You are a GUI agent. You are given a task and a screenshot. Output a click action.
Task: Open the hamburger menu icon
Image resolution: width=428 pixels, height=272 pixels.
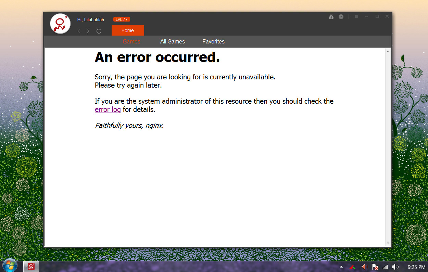(356, 16)
